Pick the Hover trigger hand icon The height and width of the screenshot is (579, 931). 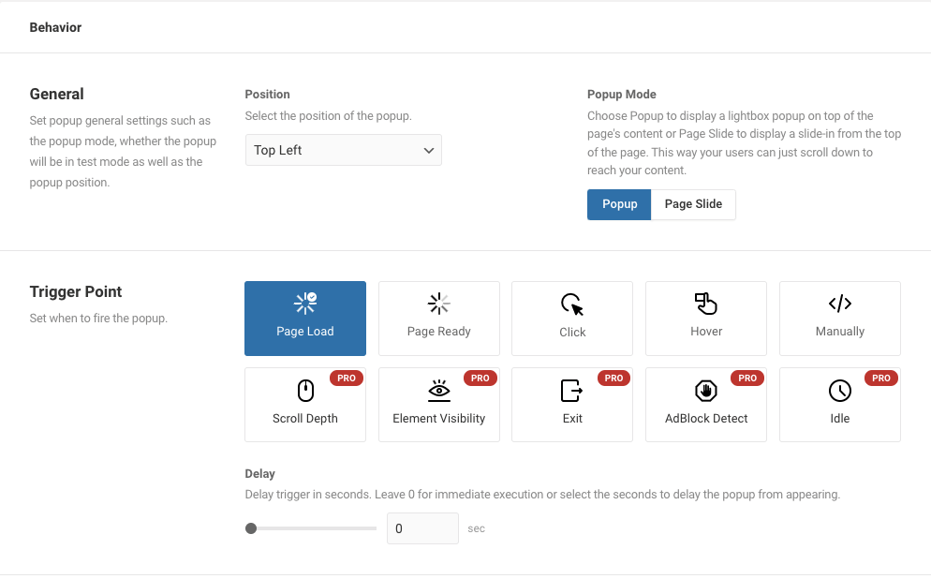click(706, 304)
